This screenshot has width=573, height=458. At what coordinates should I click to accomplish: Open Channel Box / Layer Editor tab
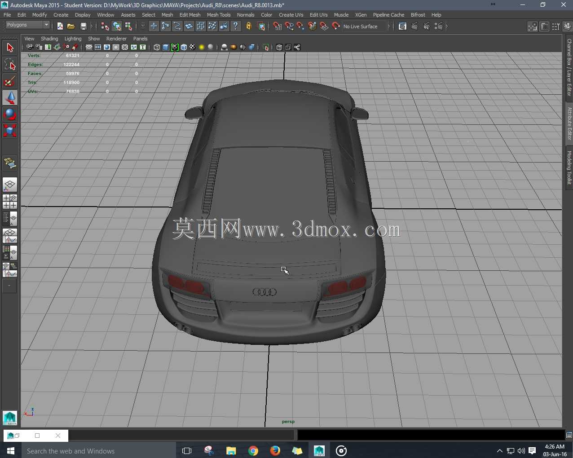(569, 67)
